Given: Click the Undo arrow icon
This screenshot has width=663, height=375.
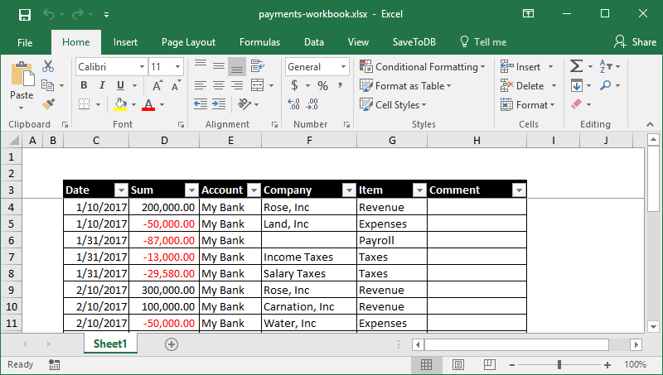Looking at the screenshot, I should point(49,14).
